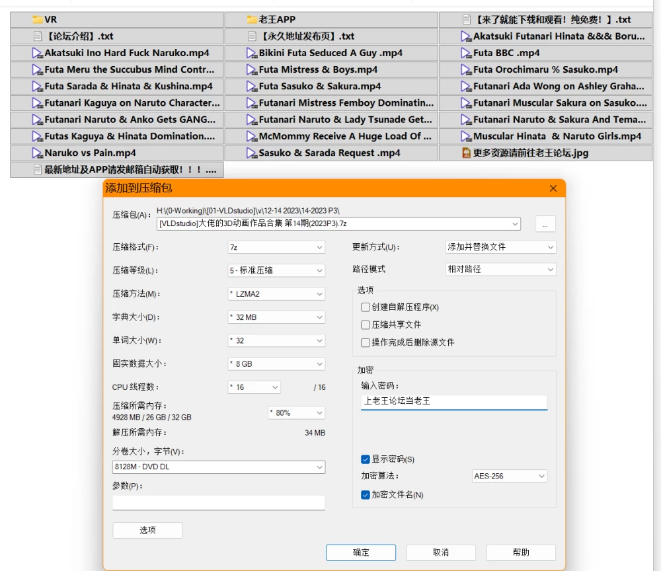Click the video icon of Muscular Hinata & Naruto Girls.mp4

[466, 136]
